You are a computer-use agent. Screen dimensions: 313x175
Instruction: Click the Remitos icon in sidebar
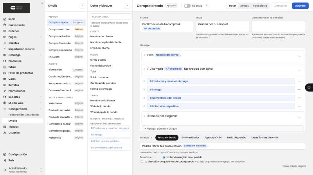tap(5, 85)
